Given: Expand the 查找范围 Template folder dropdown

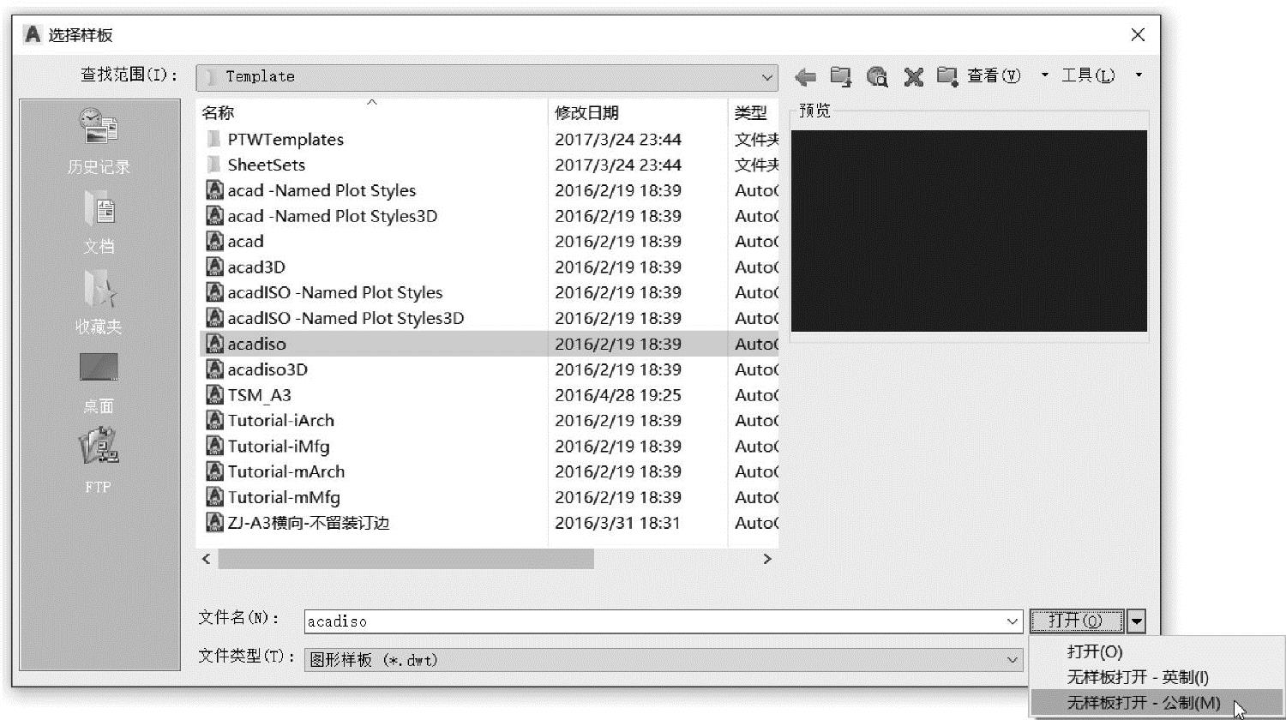Looking at the screenshot, I should [767, 77].
